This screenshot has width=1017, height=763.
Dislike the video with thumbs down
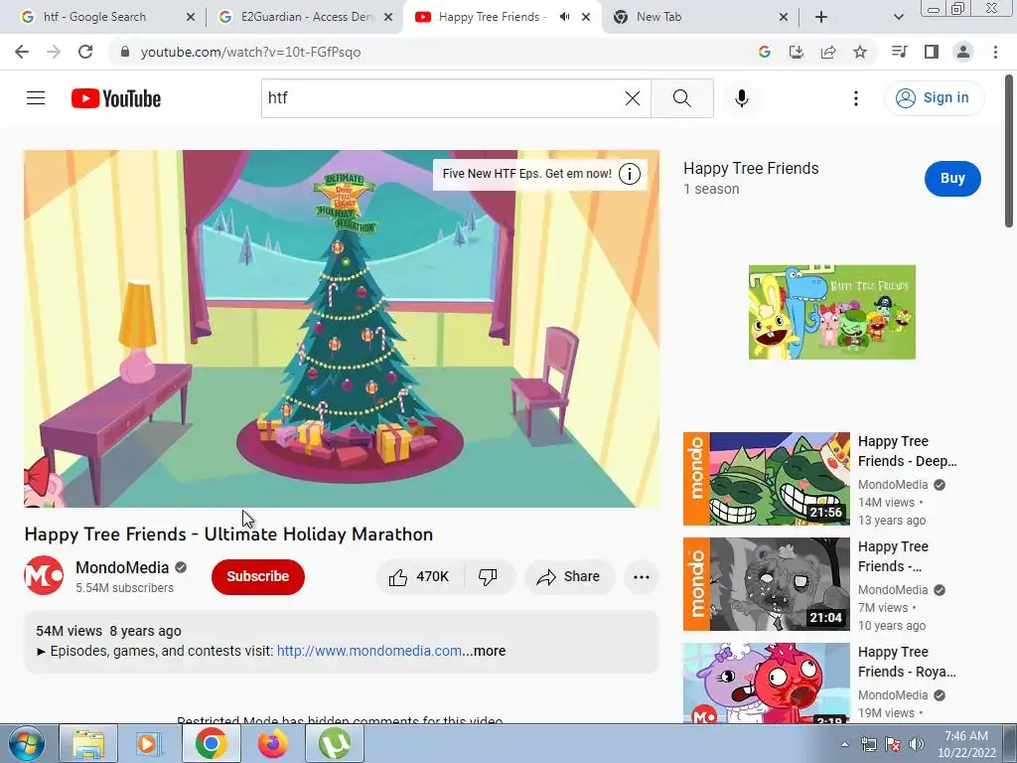pos(488,577)
